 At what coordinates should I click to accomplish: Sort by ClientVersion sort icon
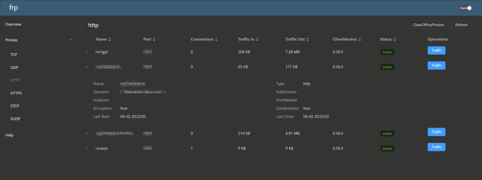(360, 39)
